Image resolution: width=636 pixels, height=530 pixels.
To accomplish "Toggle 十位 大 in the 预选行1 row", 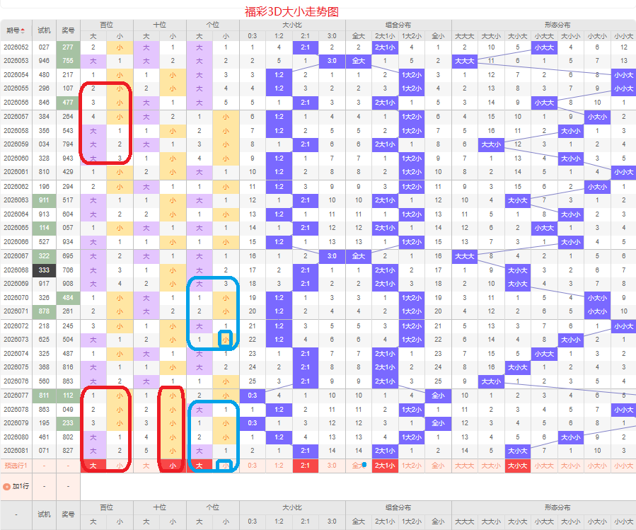I will (146, 465).
